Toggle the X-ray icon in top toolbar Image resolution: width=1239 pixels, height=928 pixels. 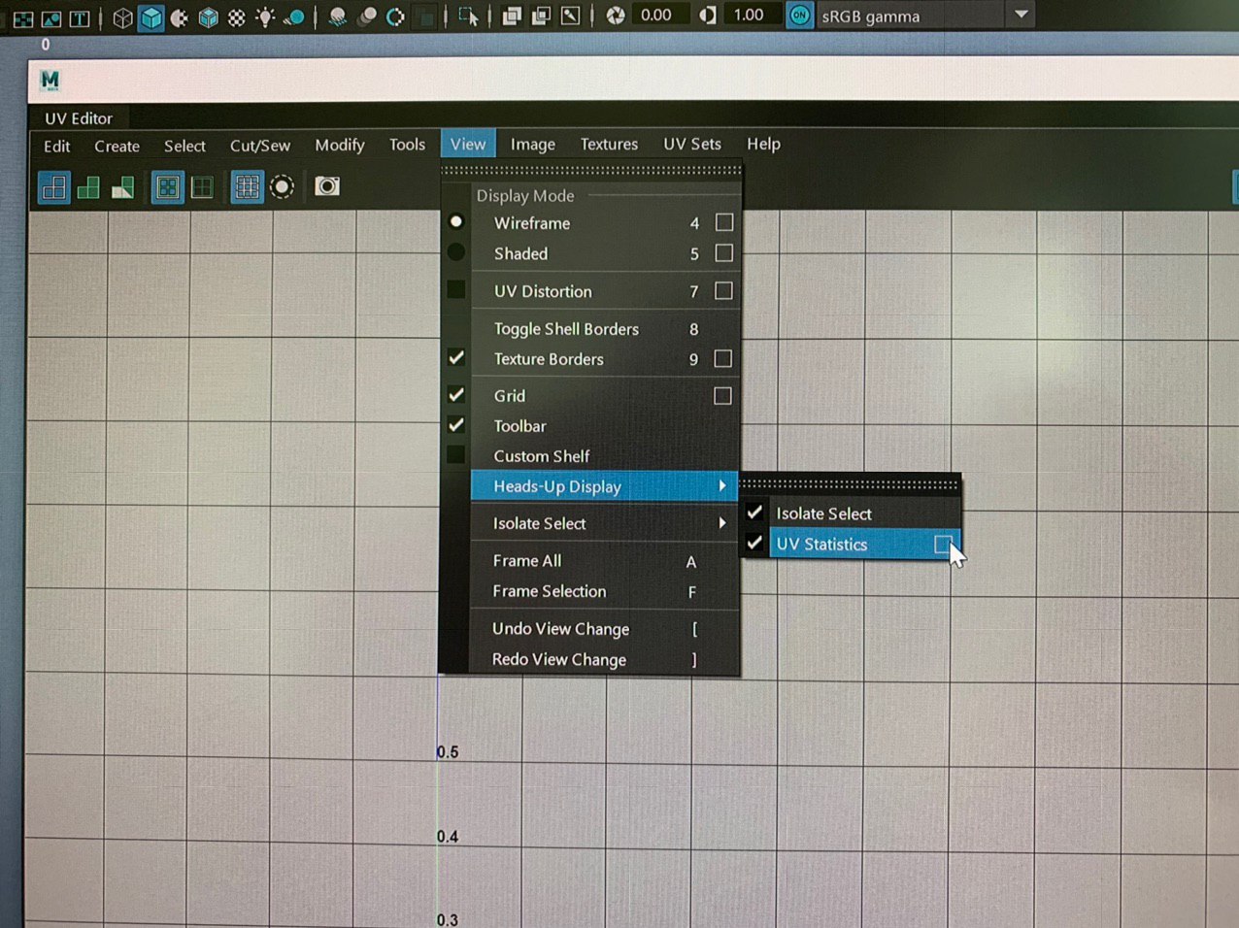pyautogui.click(x=512, y=17)
